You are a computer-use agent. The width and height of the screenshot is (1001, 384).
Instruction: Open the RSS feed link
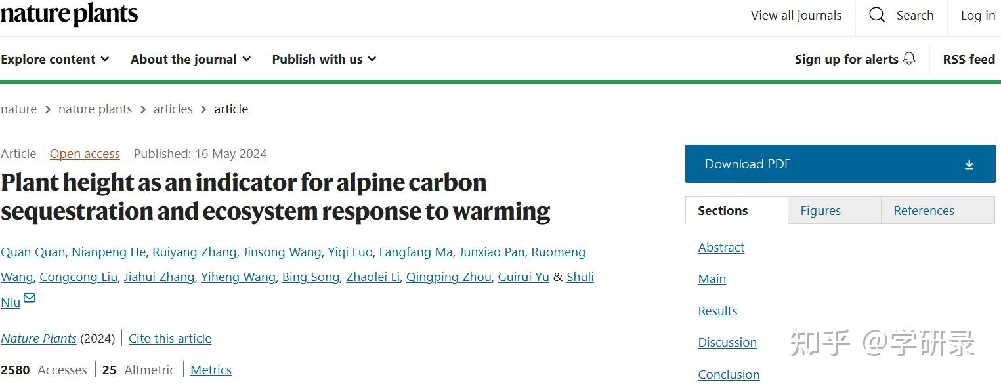pos(969,59)
